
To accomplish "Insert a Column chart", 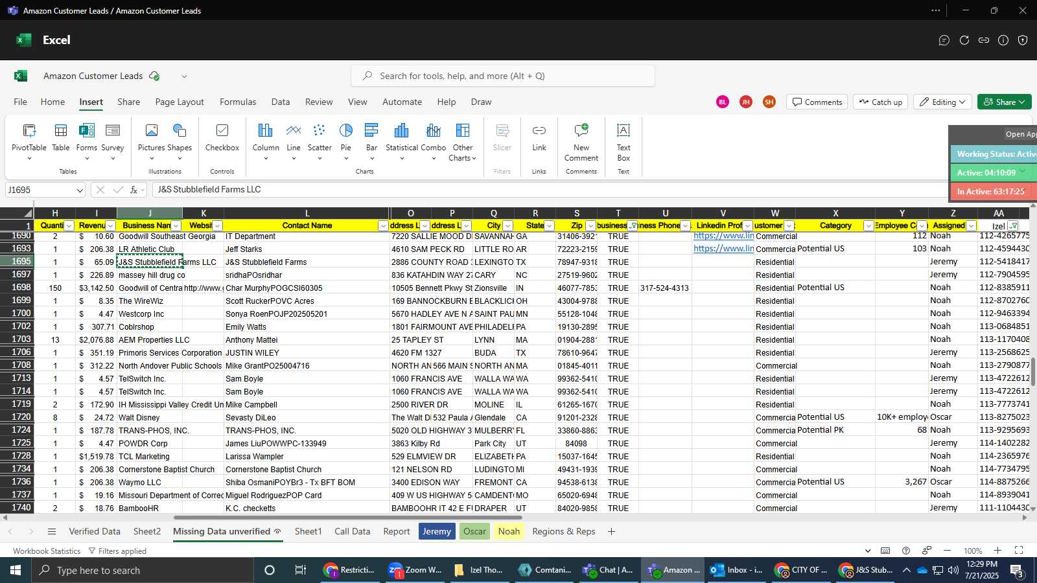I will 266,141.
